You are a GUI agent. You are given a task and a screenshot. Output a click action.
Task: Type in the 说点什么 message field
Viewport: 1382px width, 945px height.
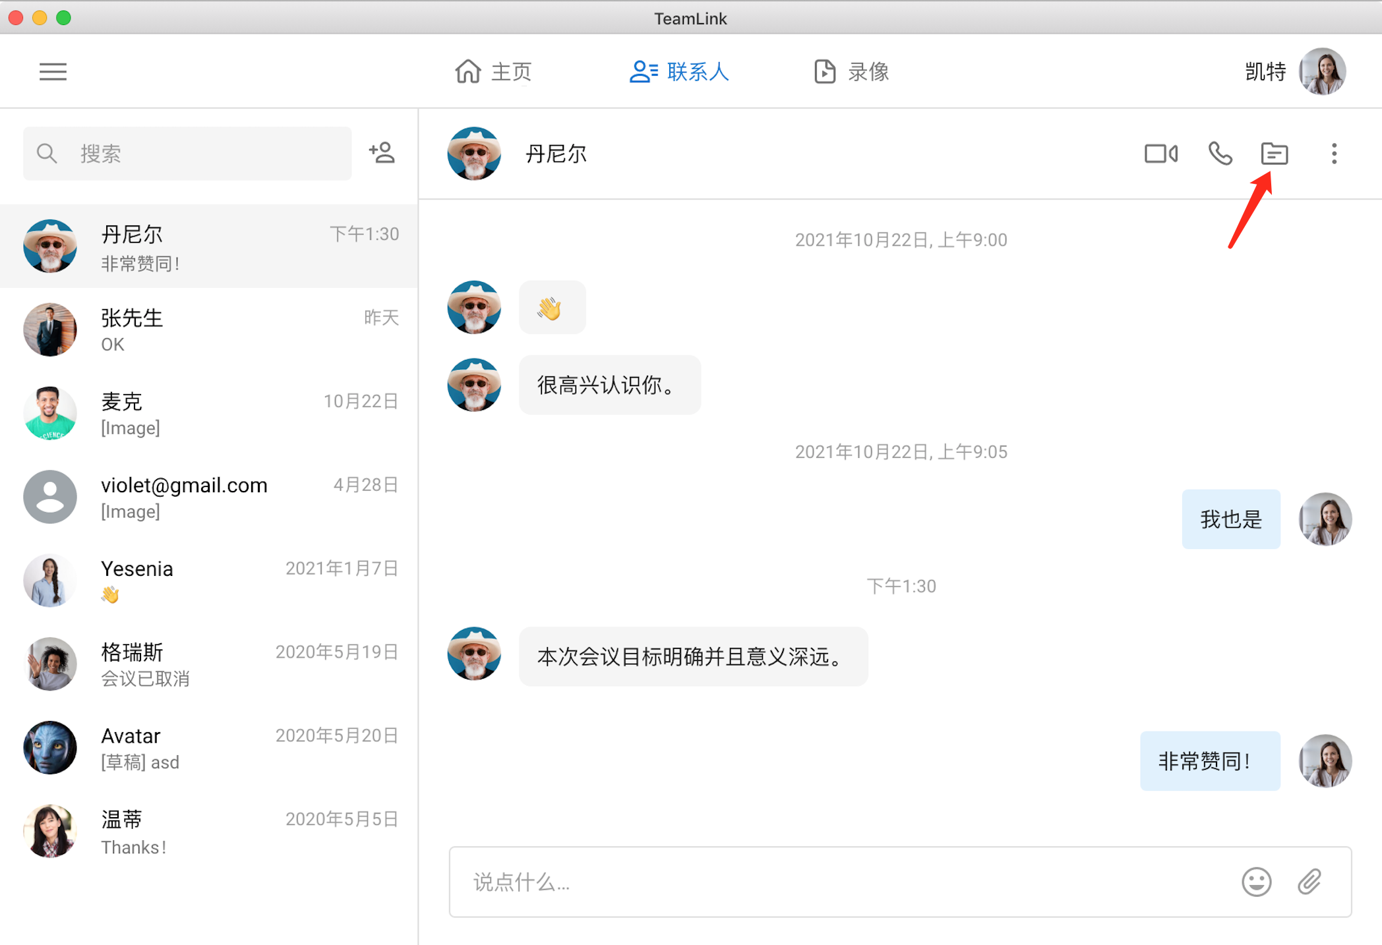pyautogui.click(x=844, y=881)
